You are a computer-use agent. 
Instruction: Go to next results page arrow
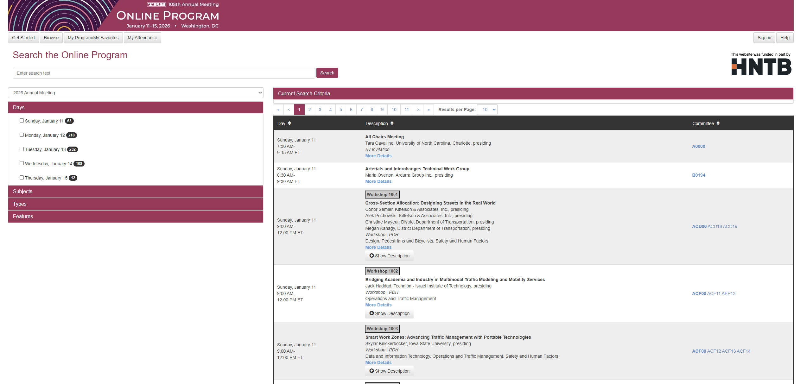point(418,110)
